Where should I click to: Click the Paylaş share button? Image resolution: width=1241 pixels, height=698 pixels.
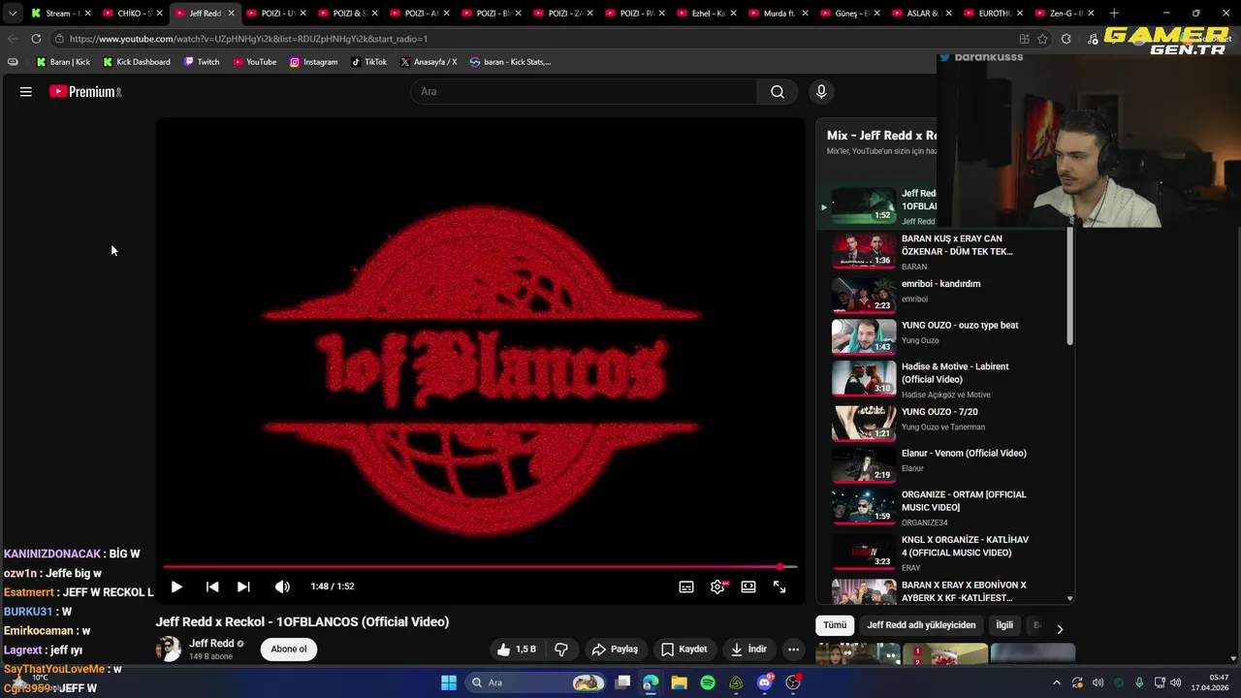pos(615,650)
